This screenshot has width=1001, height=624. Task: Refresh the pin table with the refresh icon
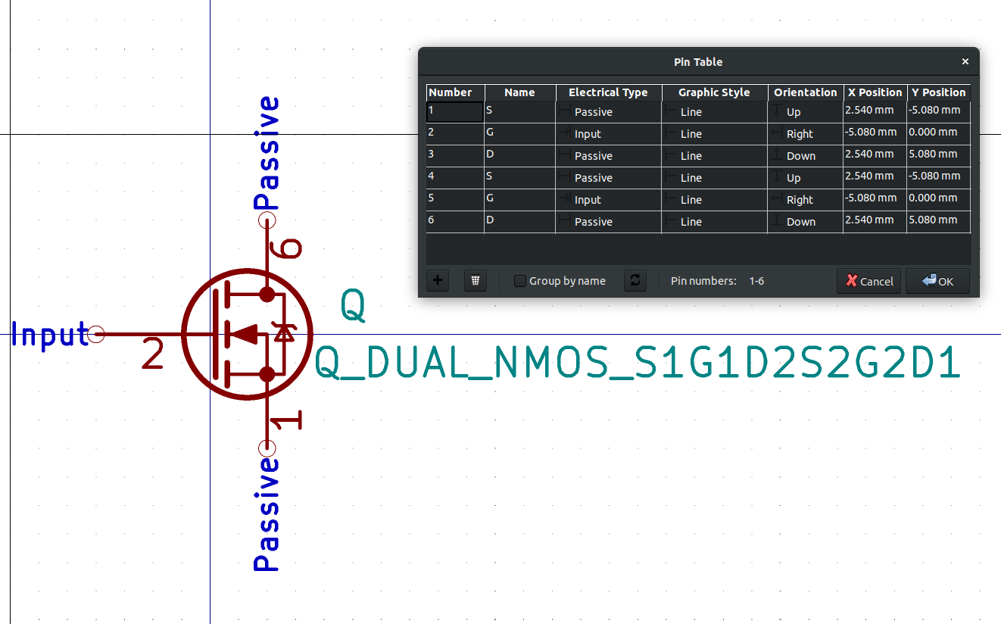[x=635, y=280]
